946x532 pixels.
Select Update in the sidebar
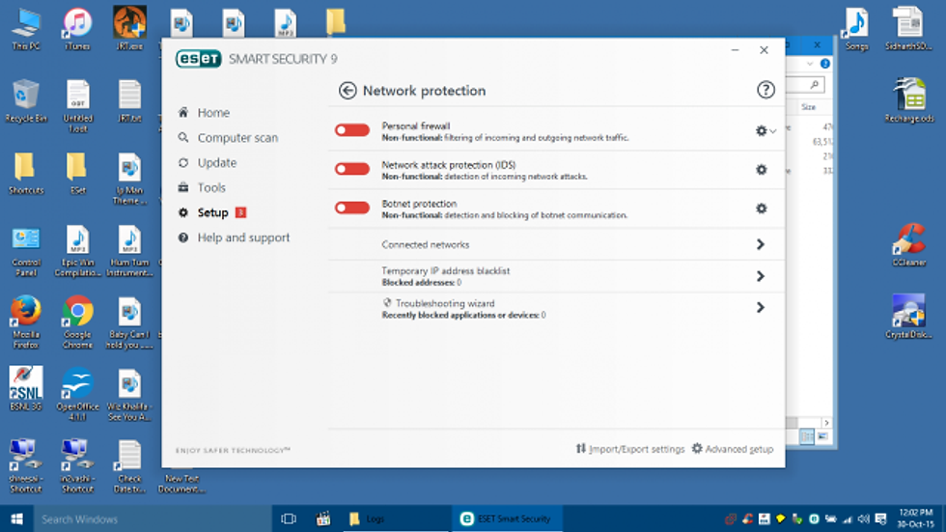pos(217,163)
